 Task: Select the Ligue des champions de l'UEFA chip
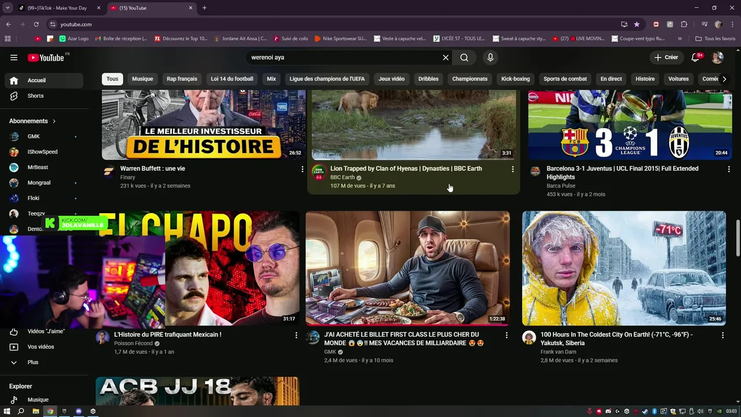(x=327, y=79)
